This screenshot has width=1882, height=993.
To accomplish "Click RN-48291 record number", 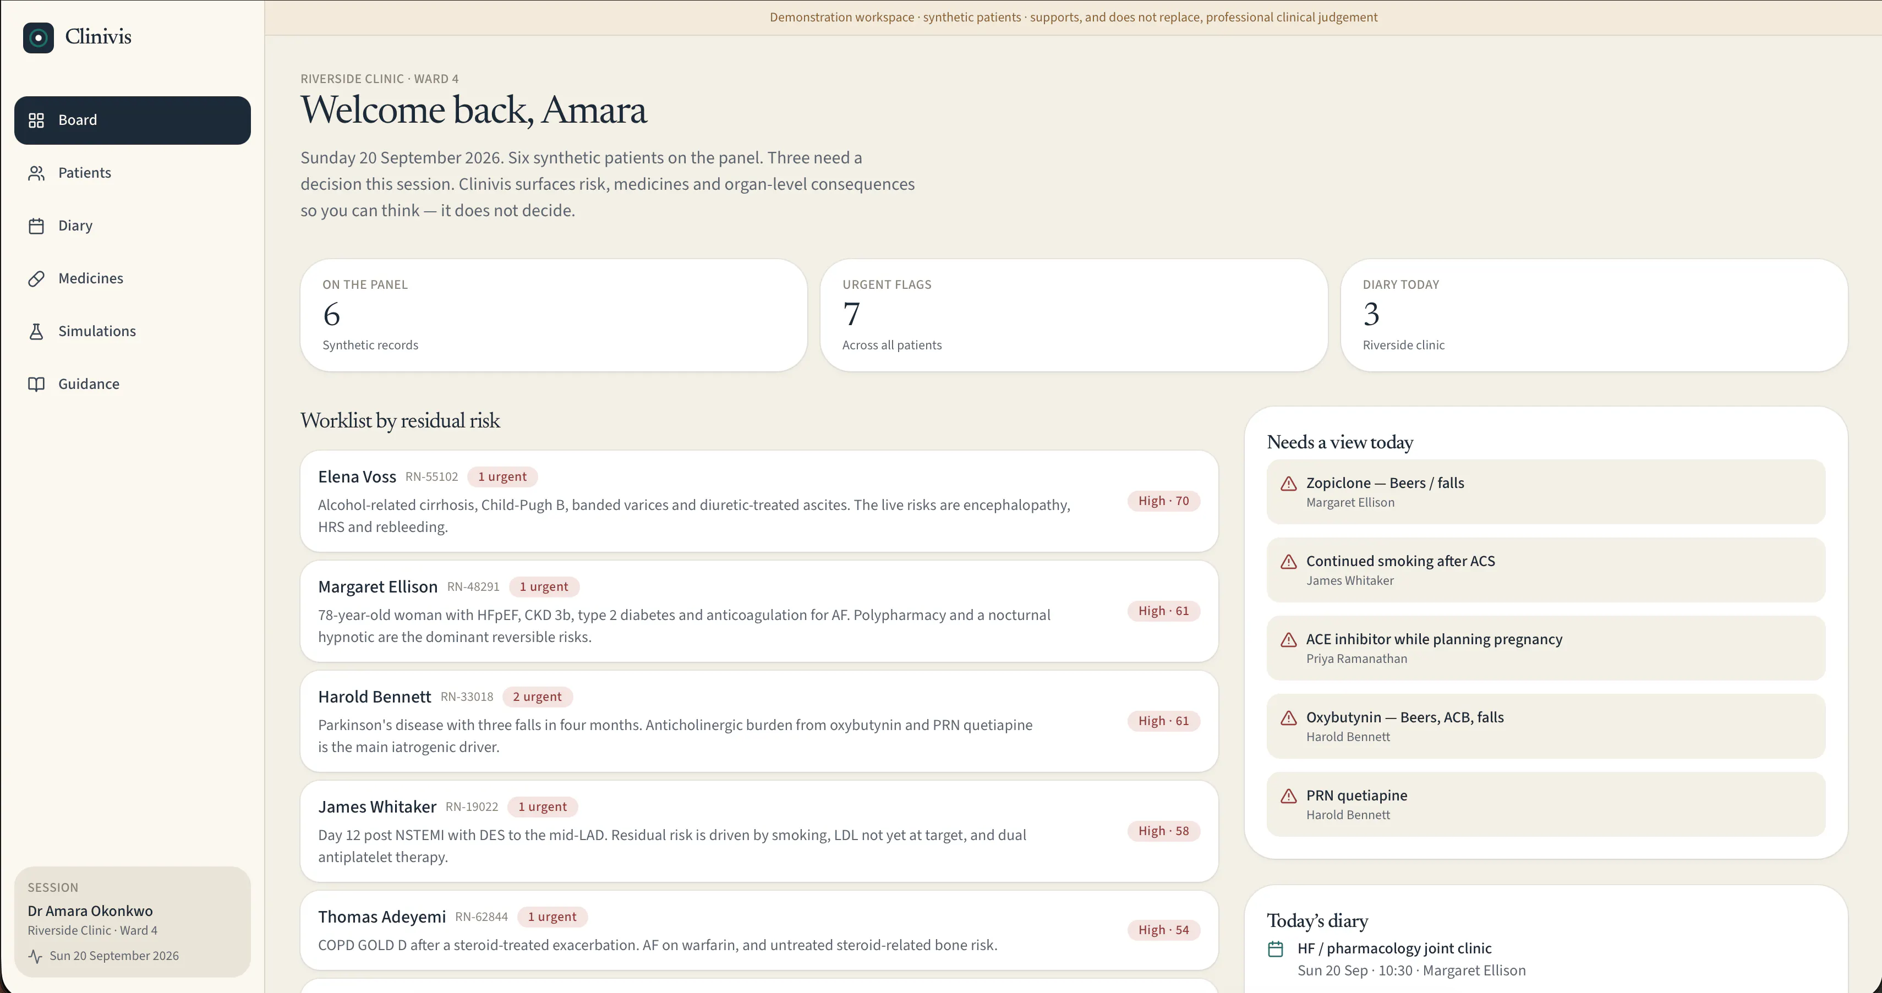I will 473,587.
